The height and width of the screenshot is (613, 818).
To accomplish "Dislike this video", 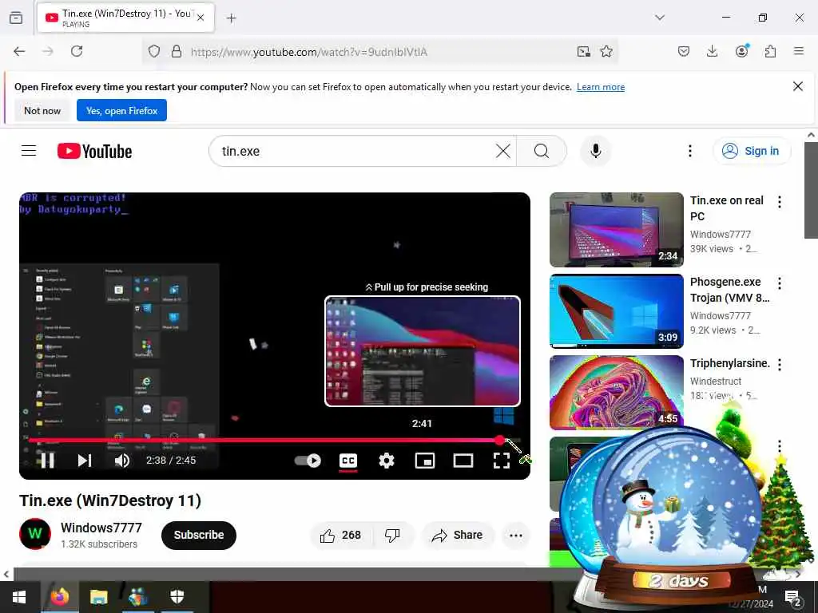I will [392, 536].
